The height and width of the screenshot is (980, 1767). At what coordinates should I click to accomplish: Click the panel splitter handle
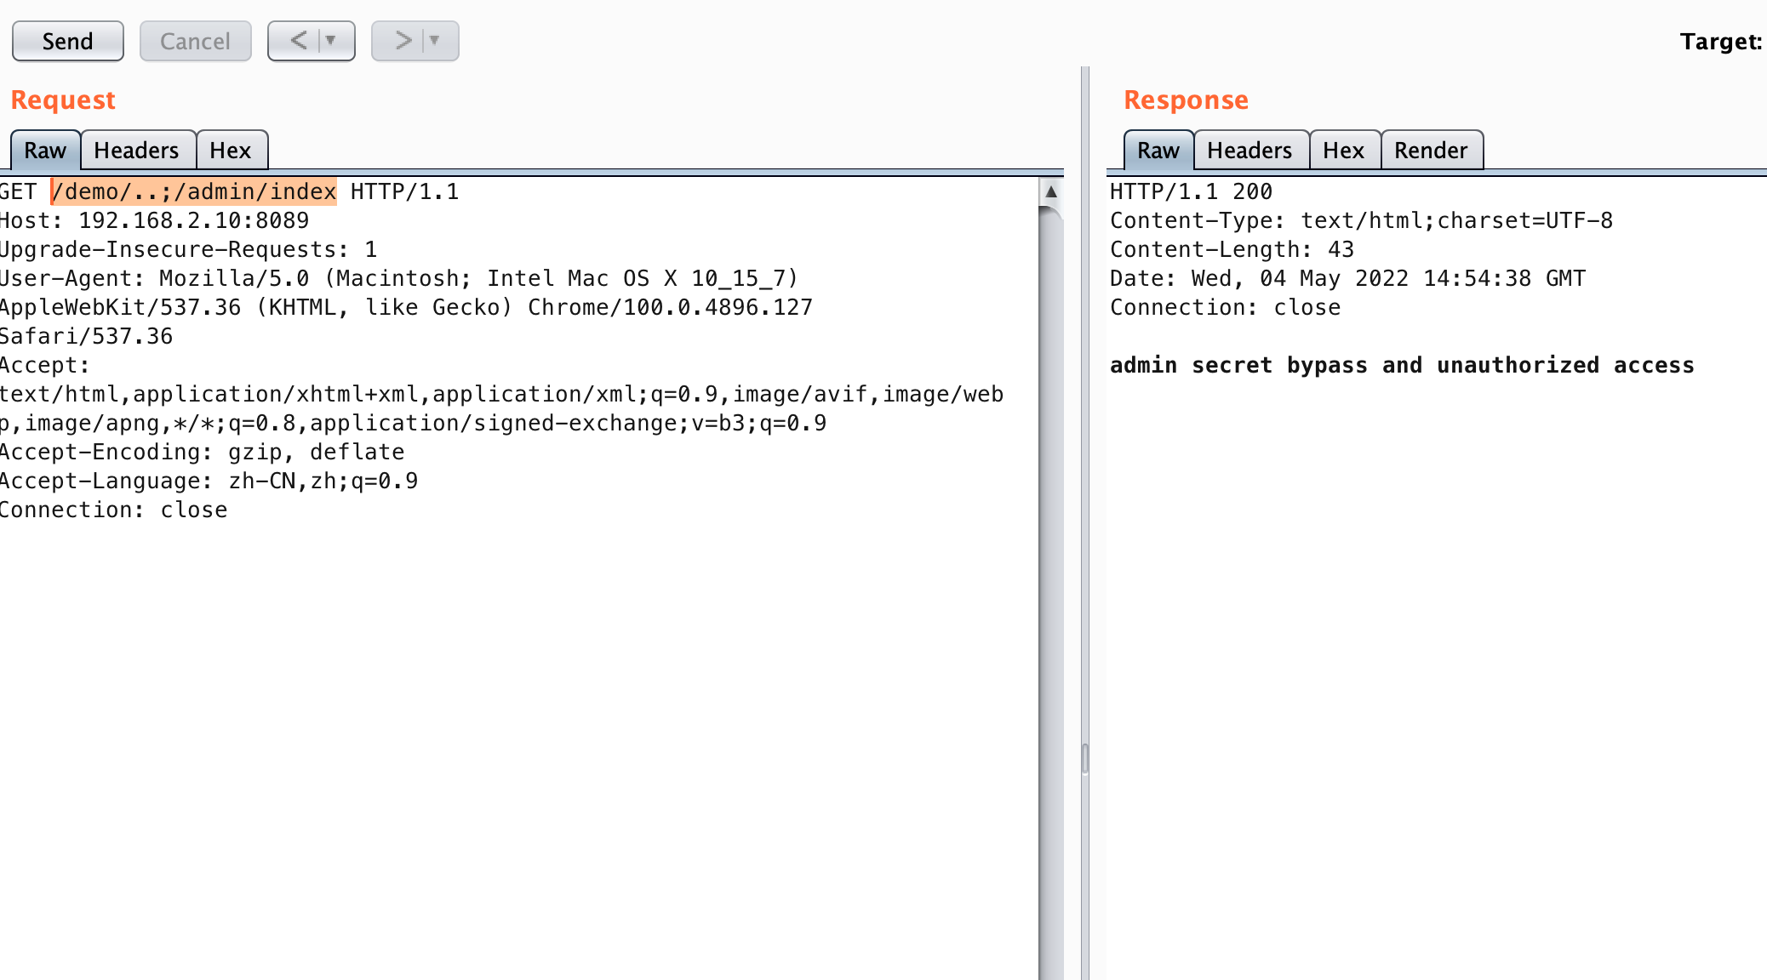[1085, 758]
